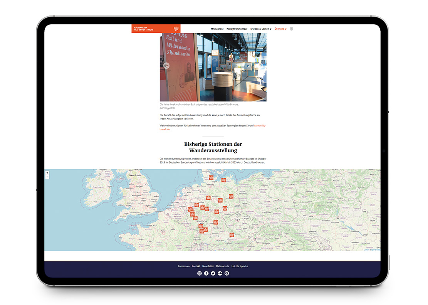This screenshot has height=305, width=428.
Task: Click the map zoom in plus button
Action: (47, 173)
